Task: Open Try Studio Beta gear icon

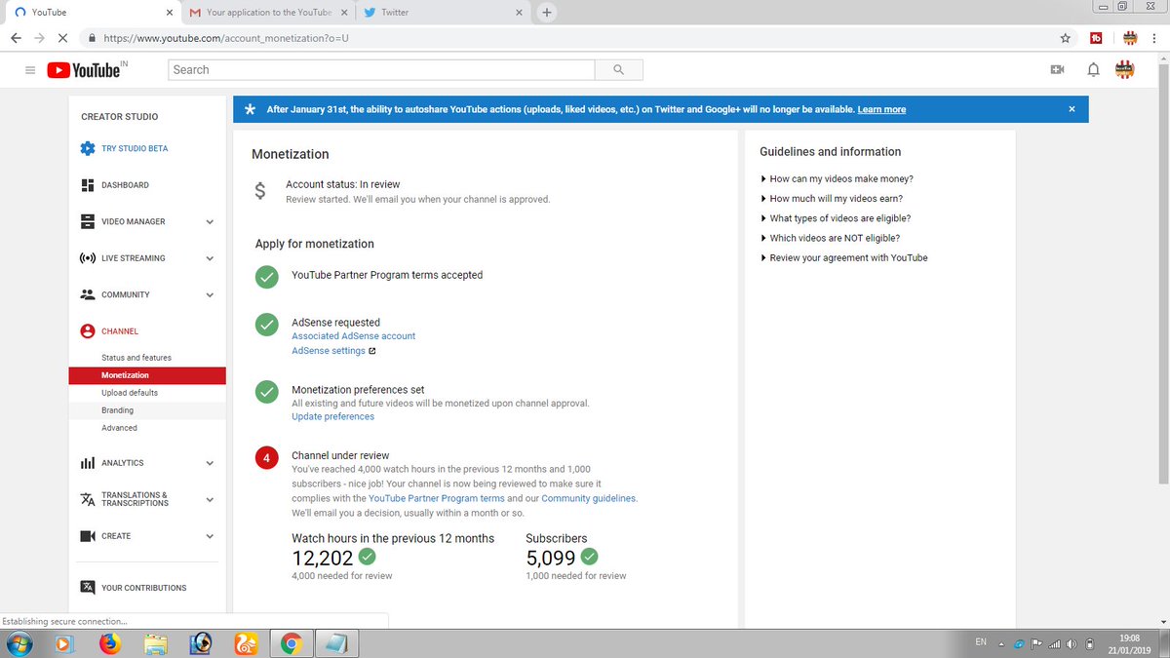Action: [x=88, y=148]
